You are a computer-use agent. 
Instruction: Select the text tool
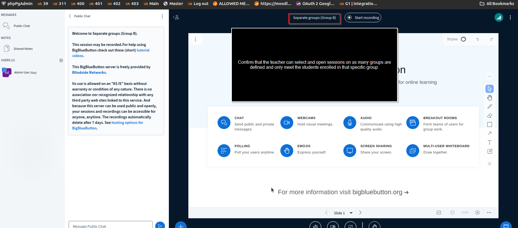(x=490, y=142)
